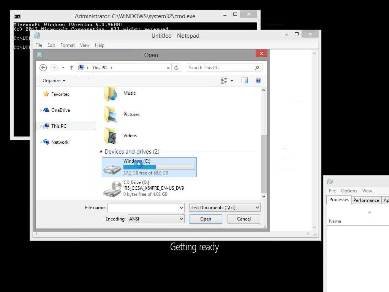The image size is (389, 292).
Task: Close the Open dialog
Action: pyautogui.click(x=261, y=53)
